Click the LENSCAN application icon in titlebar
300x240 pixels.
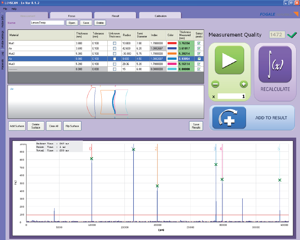pos(3,3)
